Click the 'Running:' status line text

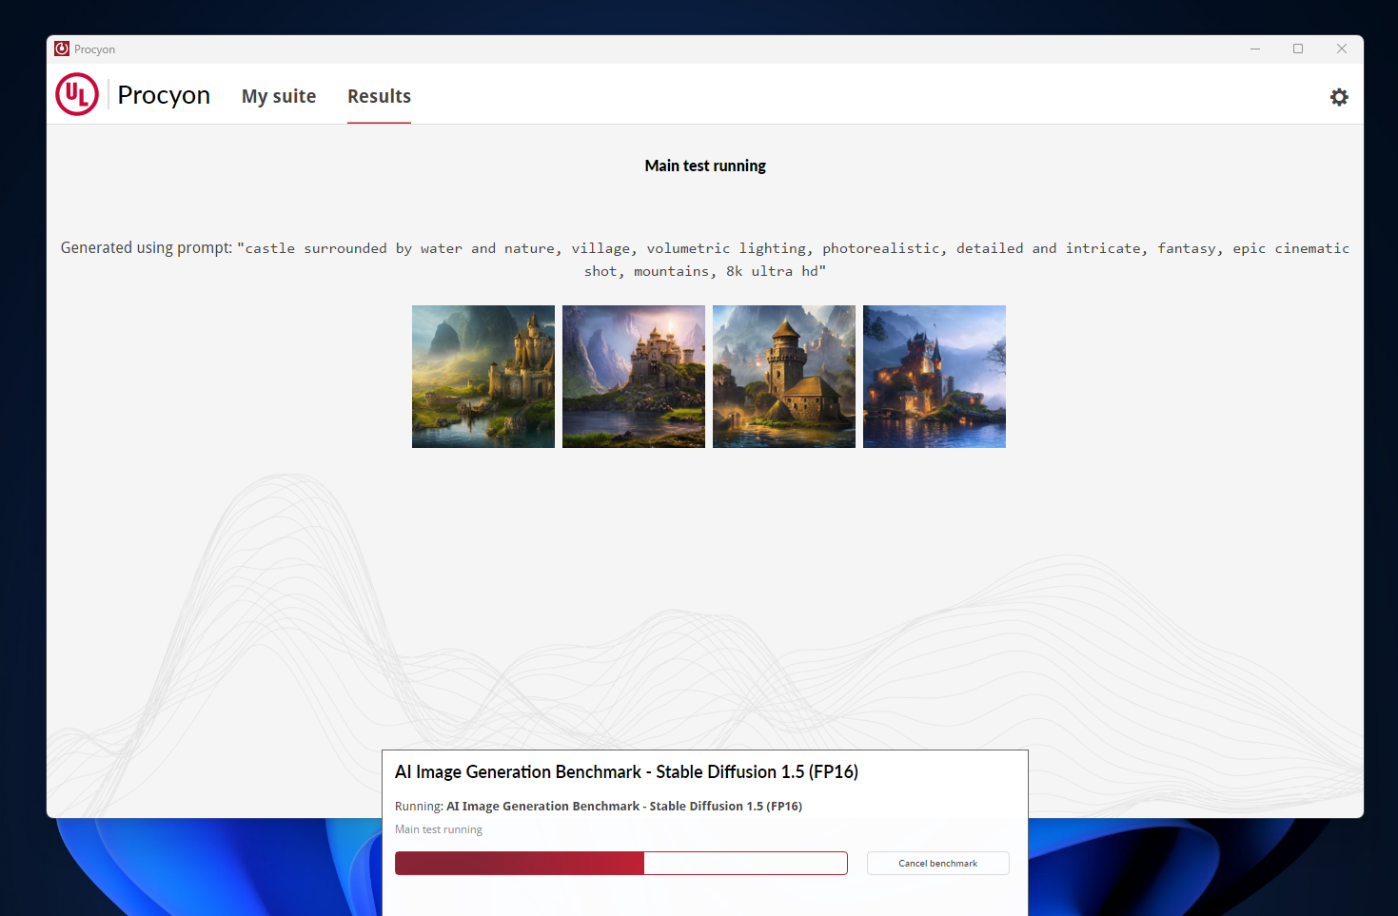tap(599, 806)
